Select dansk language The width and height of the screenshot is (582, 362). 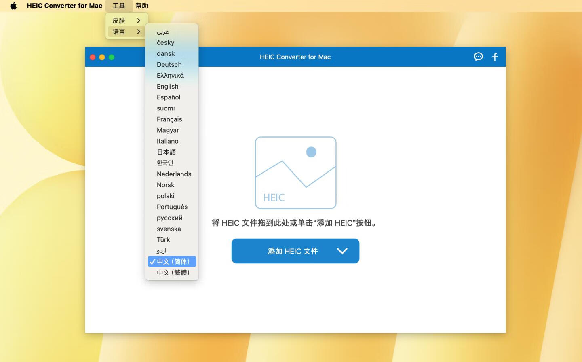coord(172,53)
